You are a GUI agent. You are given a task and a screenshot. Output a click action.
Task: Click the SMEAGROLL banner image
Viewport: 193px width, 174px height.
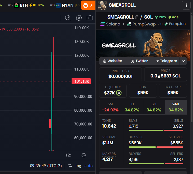click(143, 43)
